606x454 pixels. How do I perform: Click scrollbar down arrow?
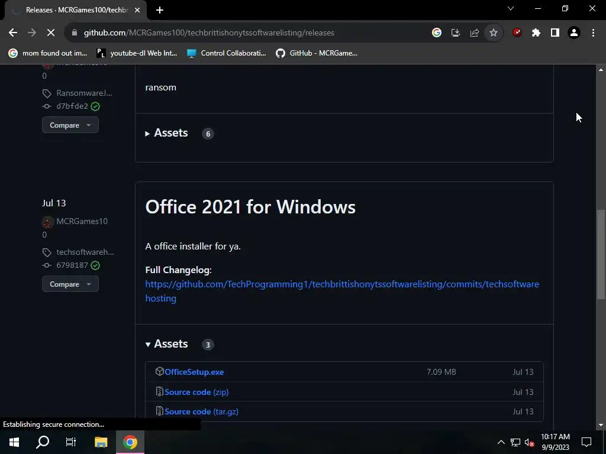point(601,425)
